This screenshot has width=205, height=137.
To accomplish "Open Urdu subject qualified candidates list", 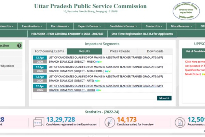I will tap(106, 88).
